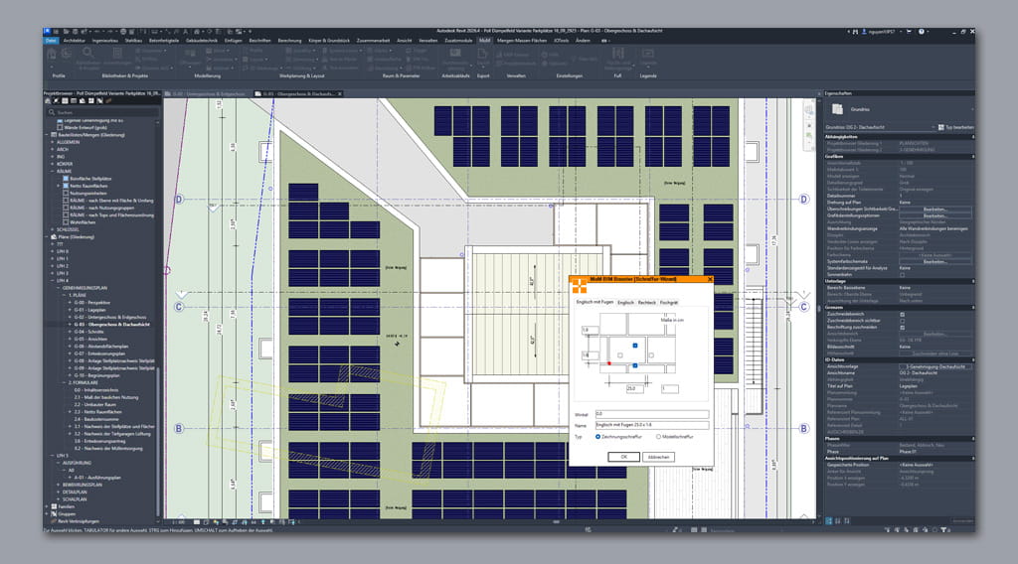Select the Einfügen ribbon tab

[233, 40]
